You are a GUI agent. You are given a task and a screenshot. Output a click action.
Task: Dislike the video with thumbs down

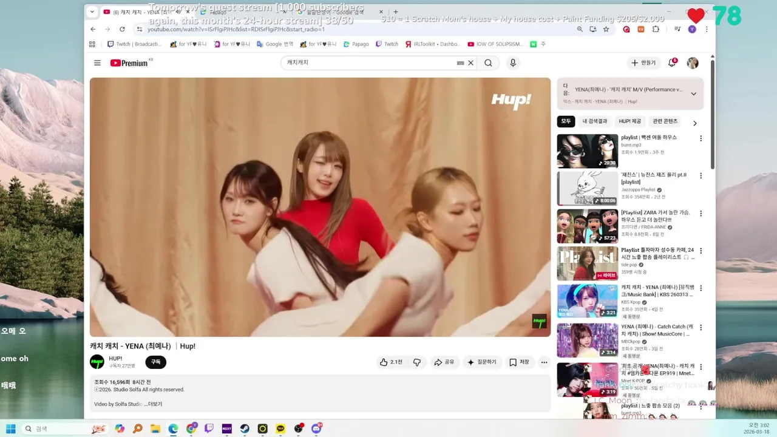tap(417, 362)
